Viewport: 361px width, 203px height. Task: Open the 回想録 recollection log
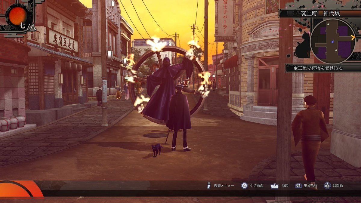pos(338,186)
